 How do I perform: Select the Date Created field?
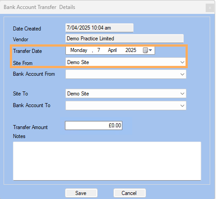(x=99, y=28)
